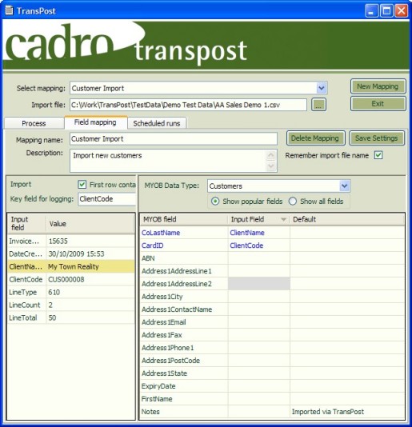
Task: Click the Notes MYOB field row
Action: [272, 412]
